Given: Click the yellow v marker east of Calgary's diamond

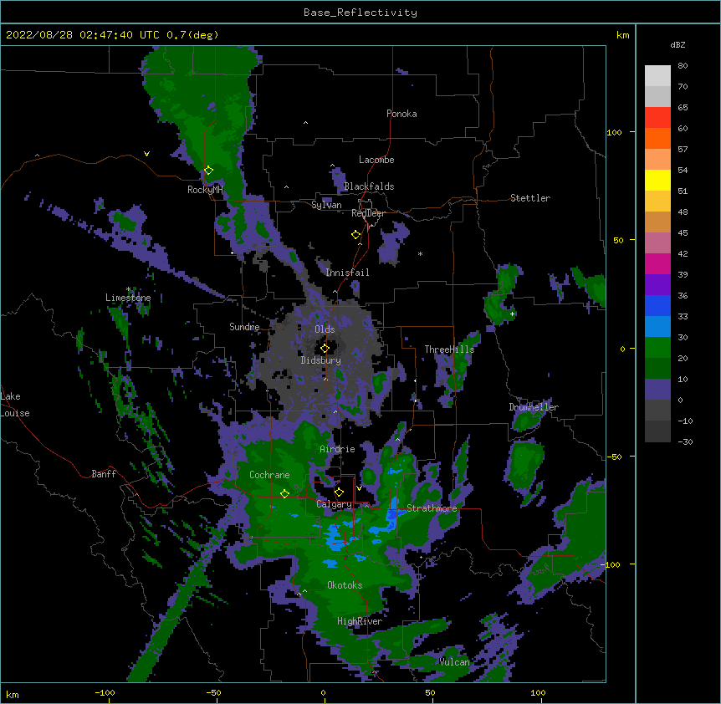Looking at the screenshot, I should [359, 487].
